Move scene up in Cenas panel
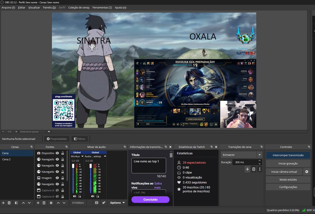 [23, 203]
